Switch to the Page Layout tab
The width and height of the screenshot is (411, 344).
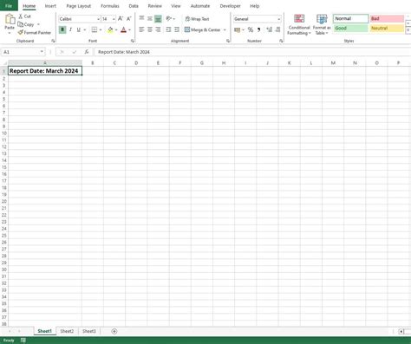79,6
